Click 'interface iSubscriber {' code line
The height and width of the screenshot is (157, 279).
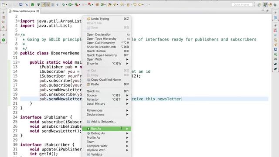[x=47, y=144]
